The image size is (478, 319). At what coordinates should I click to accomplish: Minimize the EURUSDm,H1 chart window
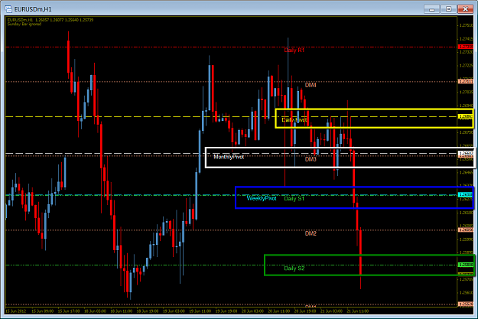[431, 9]
